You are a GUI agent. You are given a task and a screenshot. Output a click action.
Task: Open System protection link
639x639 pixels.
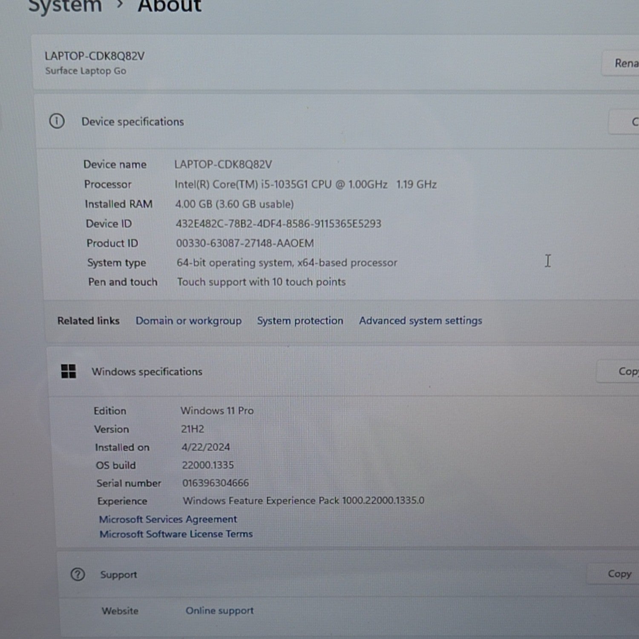point(300,321)
